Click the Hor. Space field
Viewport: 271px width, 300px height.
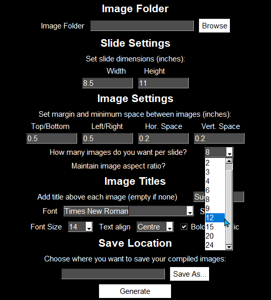point(163,139)
